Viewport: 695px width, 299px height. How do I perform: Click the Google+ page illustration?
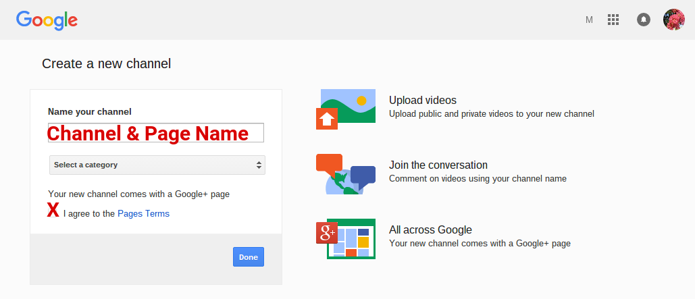[346, 239]
